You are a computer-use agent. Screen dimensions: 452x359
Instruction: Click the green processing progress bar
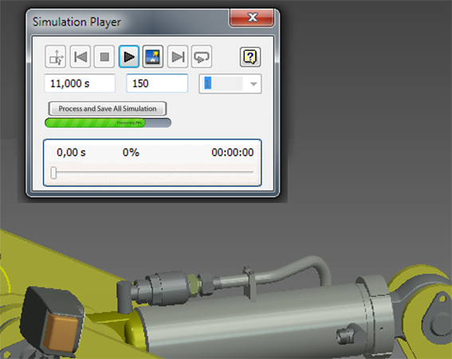click(x=108, y=123)
